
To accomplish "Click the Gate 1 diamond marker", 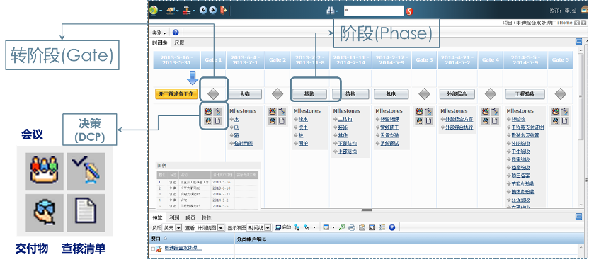I will click(x=213, y=94).
